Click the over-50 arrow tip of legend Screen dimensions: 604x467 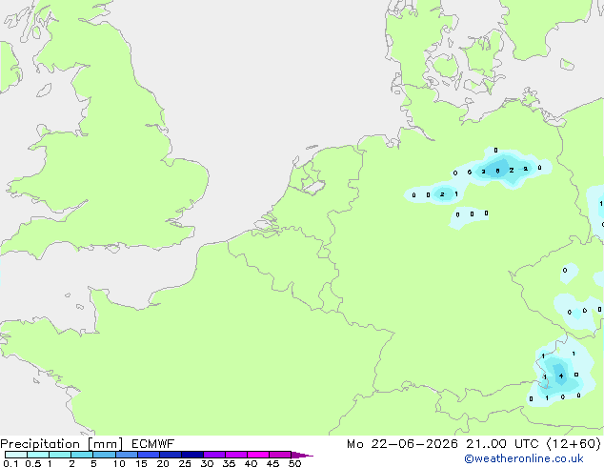coord(302,455)
